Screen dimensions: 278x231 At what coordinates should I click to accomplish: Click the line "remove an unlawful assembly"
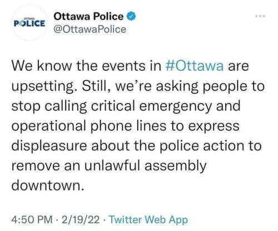[x=109, y=166]
